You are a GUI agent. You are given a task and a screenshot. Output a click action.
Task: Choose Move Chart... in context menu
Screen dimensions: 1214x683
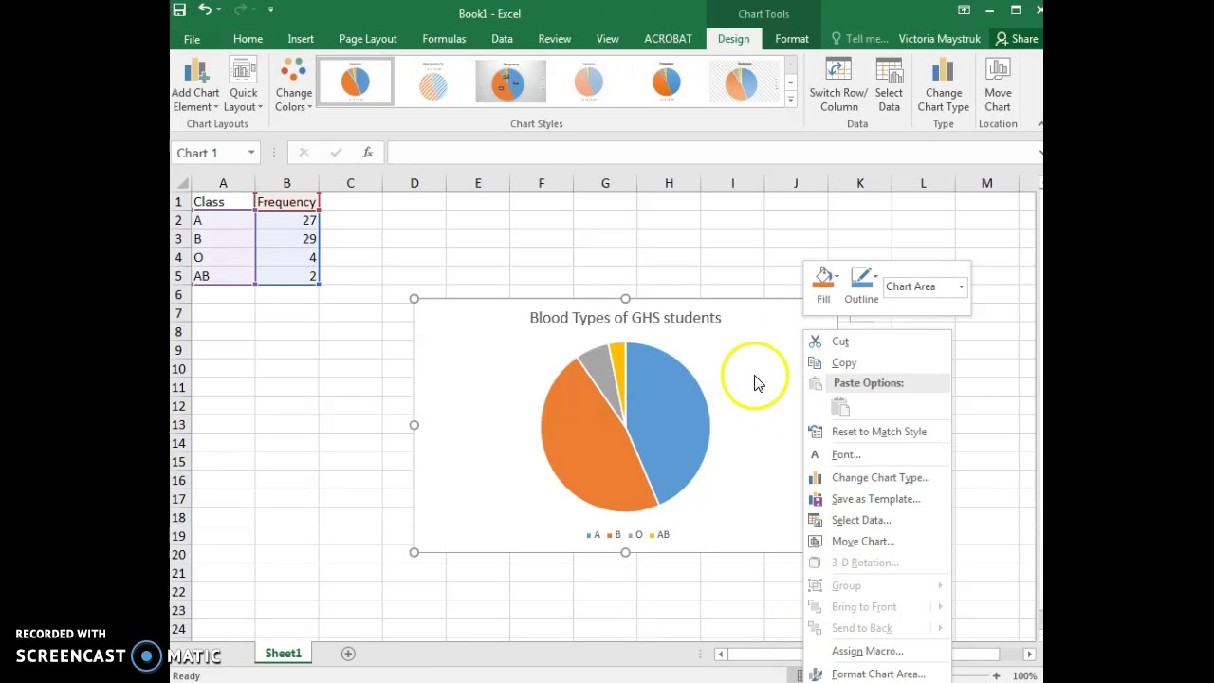(x=877, y=542)
